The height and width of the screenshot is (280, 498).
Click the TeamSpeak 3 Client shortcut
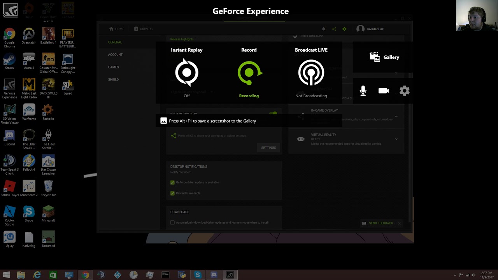(x=9, y=165)
